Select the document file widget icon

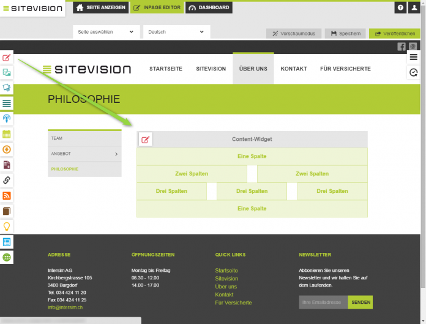7,165
